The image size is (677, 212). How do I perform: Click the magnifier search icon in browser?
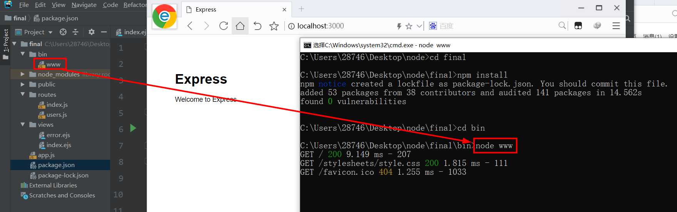[x=562, y=26]
